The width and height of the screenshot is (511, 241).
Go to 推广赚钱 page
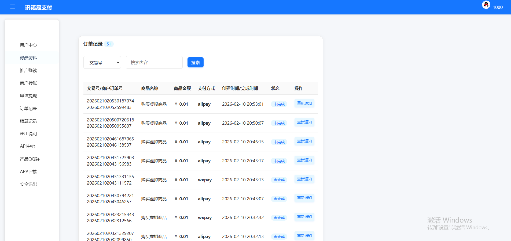click(28, 70)
